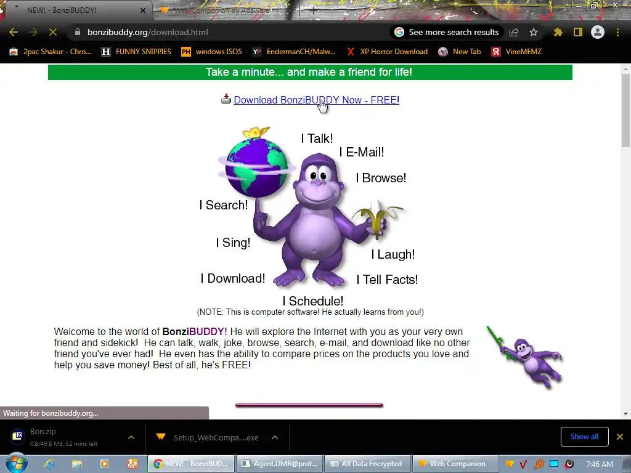Viewport: 631px width, 473px height.
Task: Open the Chrome profile avatar
Action: click(598, 32)
